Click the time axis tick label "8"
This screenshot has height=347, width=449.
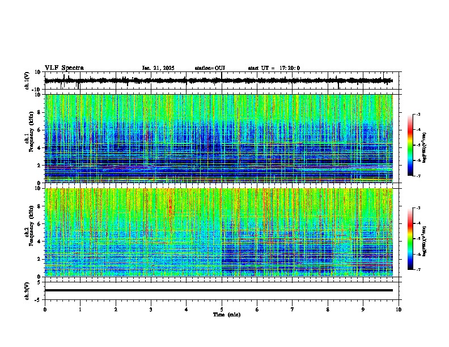(328, 310)
